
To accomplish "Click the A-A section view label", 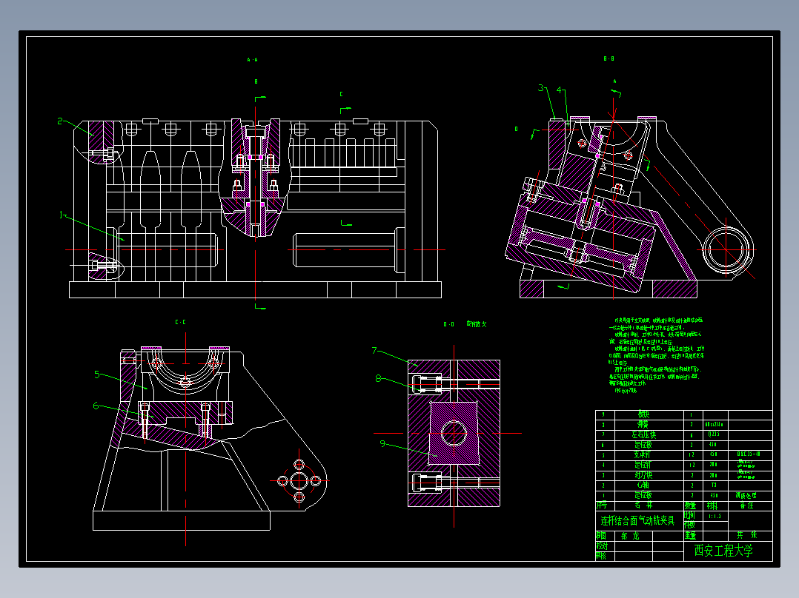I will pyautogui.click(x=252, y=60).
